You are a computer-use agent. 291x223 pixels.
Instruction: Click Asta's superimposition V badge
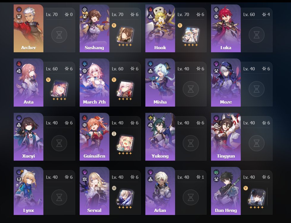coord(48,80)
